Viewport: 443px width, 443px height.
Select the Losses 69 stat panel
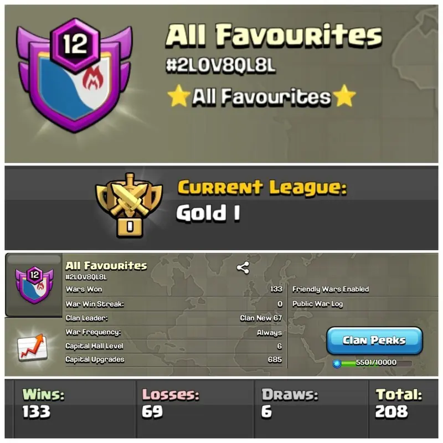(195, 409)
